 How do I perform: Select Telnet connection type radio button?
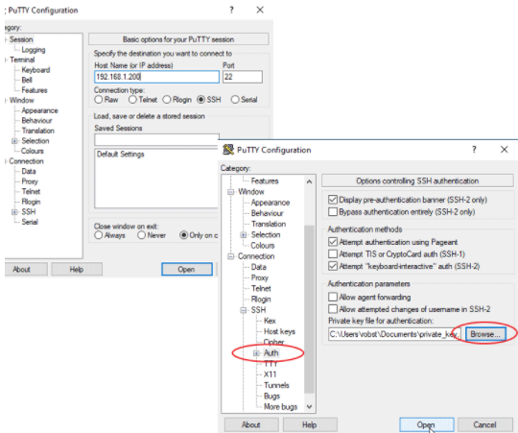click(x=132, y=100)
